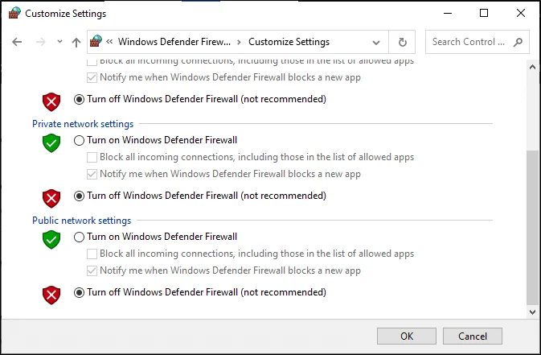Click the scrollbar up arrow
The image size is (541, 355).
pyautogui.click(x=532, y=67)
